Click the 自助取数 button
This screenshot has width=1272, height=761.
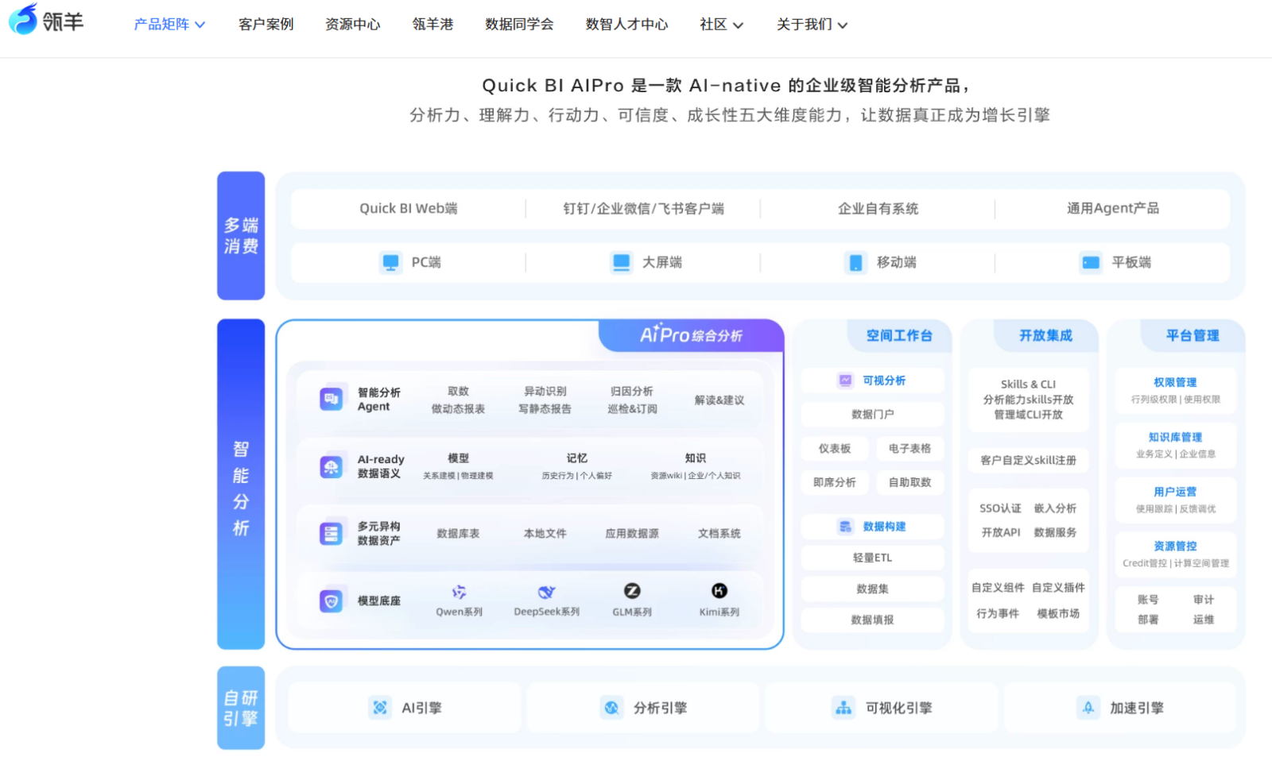(x=910, y=483)
